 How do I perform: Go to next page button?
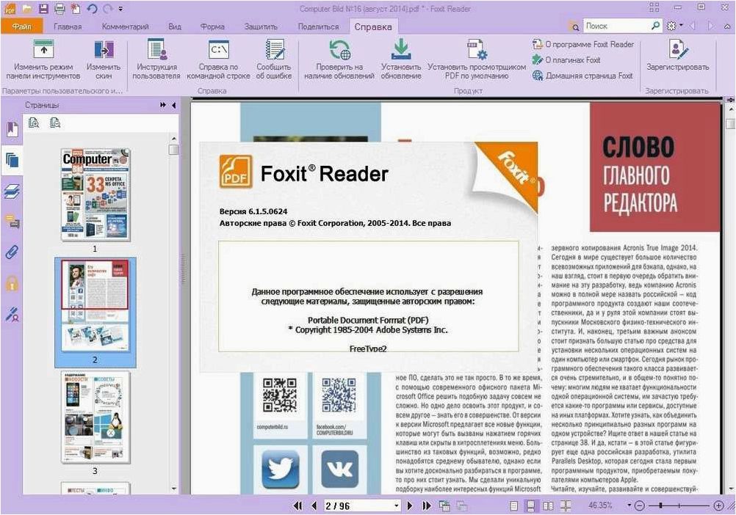pos(410,505)
